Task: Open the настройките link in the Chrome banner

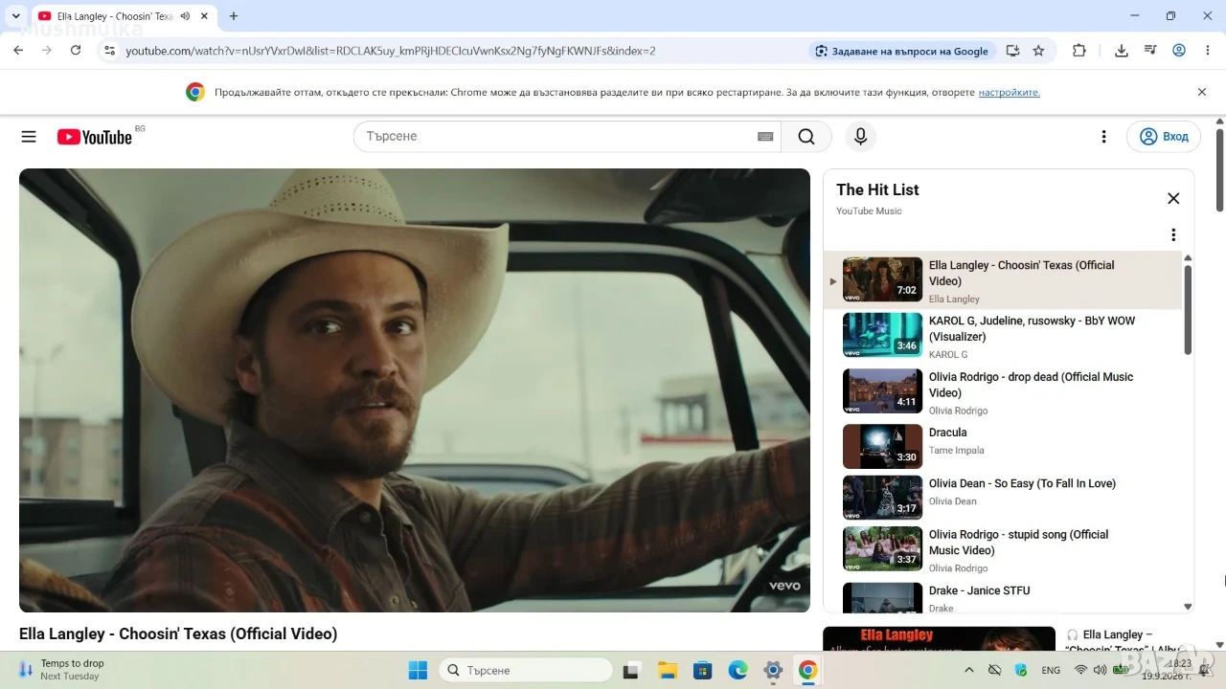Action: (x=1009, y=93)
